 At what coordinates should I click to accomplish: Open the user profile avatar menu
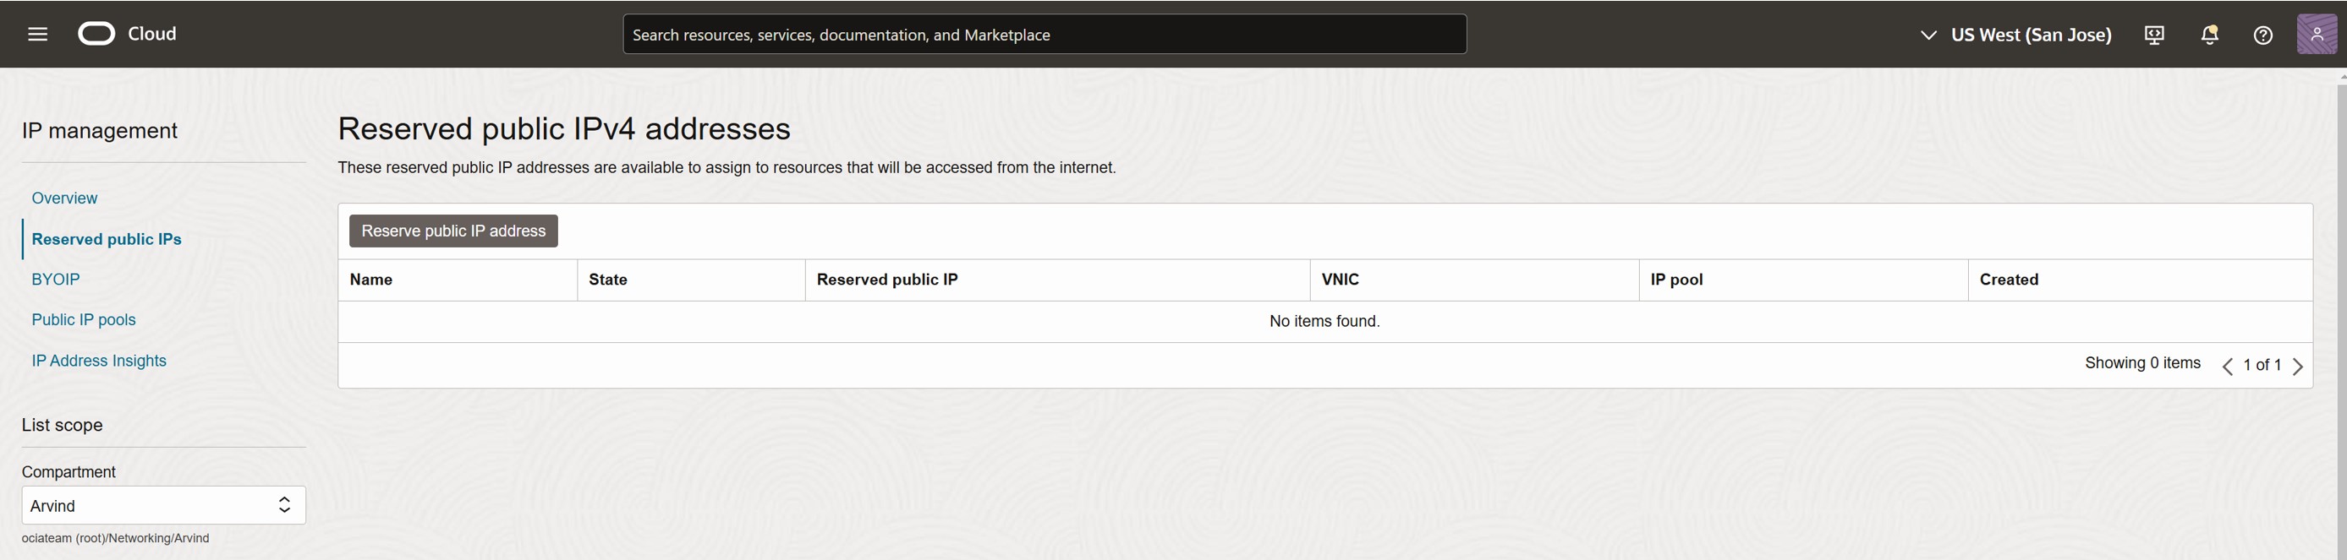(x=2316, y=35)
